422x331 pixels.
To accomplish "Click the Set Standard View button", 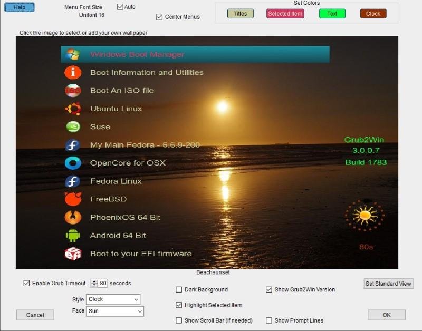I will (x=388, y=284).
